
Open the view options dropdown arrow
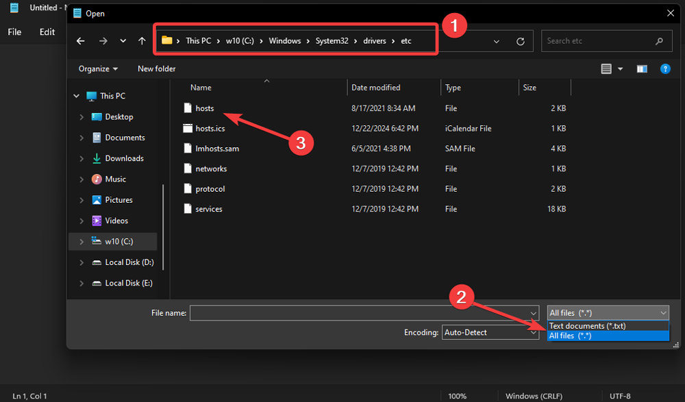click(x=620, y=68)
